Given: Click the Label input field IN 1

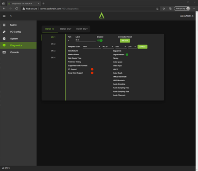Looking at the screenshot, I should coord(85,40).
